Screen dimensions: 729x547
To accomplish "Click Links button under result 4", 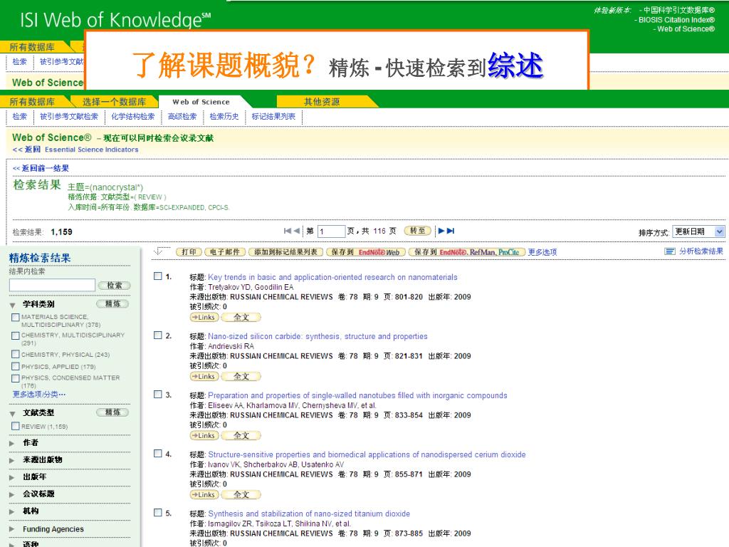I will coord(204,494).
